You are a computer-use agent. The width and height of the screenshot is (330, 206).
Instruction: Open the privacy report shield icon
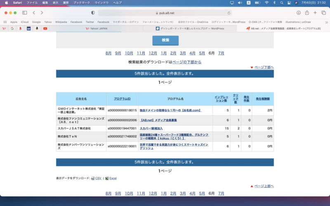click(93, 13)
